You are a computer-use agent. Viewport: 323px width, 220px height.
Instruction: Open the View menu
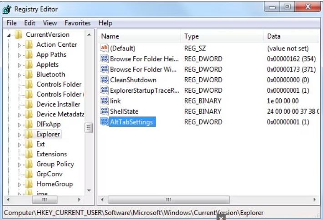50,23
